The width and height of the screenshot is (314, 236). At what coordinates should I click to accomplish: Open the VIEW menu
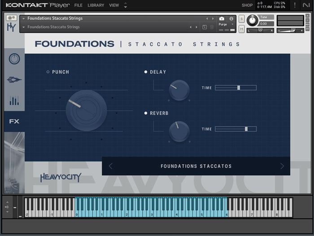click(x=114, y=5)
